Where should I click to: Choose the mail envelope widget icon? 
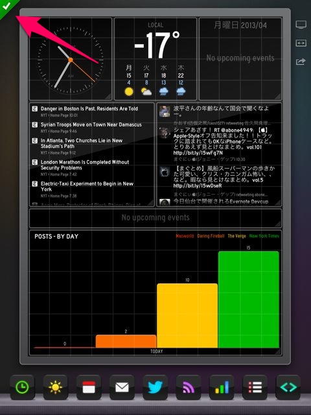point(122,387)
